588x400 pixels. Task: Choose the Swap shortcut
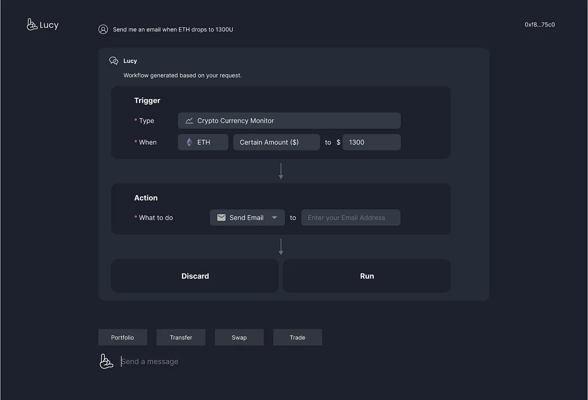(x=239, y=337)
